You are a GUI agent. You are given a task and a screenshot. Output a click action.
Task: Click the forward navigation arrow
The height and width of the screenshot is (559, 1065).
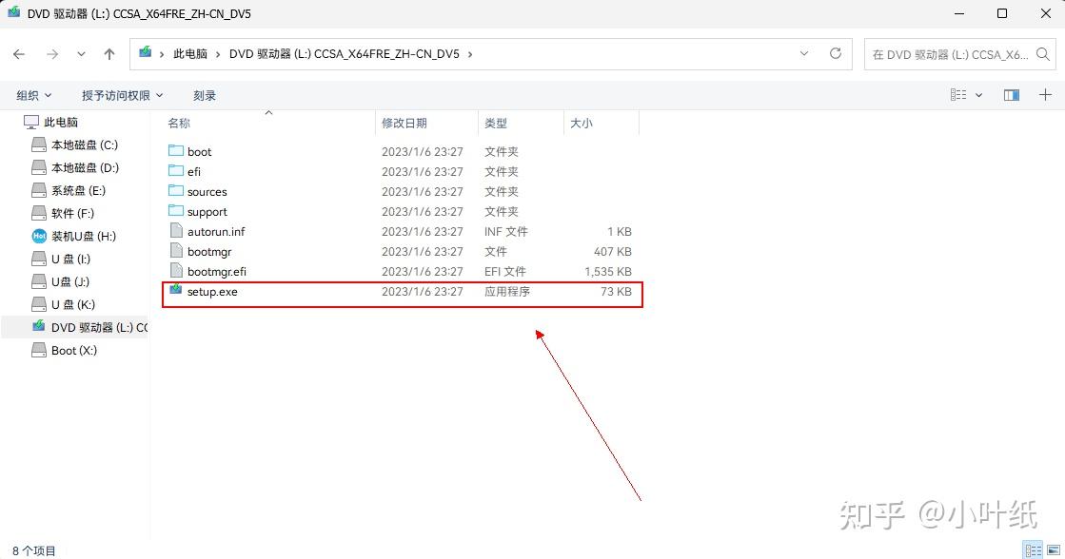coord(50,54)
